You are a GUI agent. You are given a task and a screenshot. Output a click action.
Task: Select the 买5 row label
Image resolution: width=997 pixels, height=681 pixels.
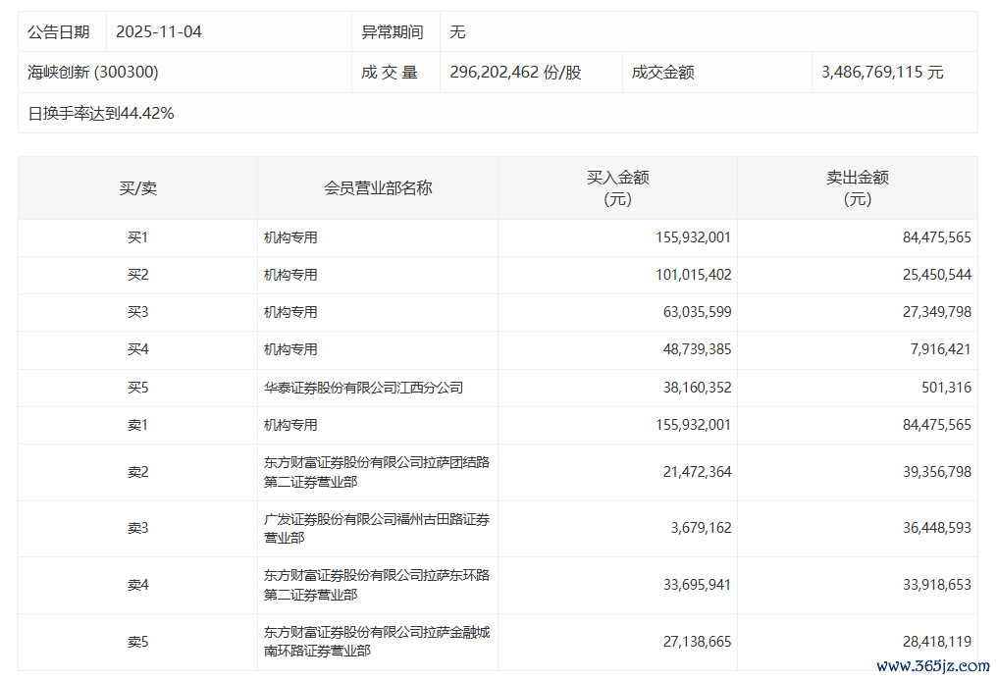pos(138,388)
